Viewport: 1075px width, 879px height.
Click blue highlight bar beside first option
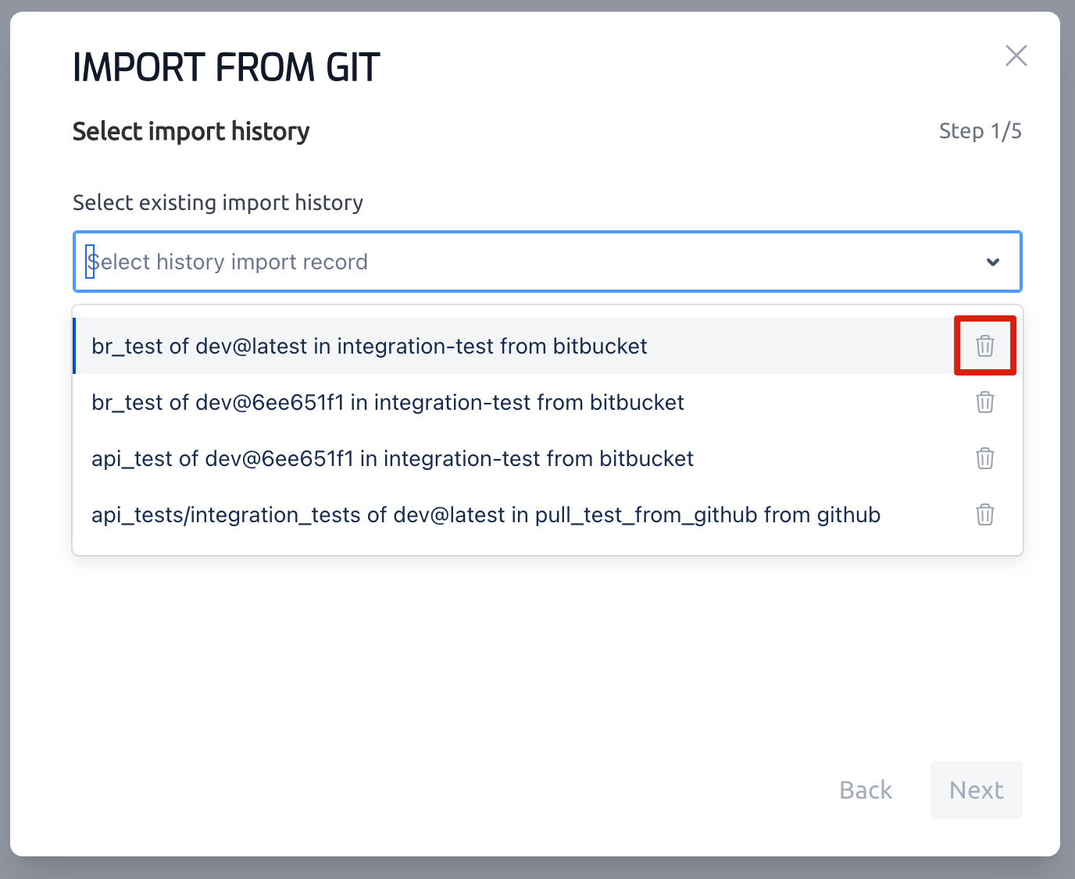coord(74,346)
